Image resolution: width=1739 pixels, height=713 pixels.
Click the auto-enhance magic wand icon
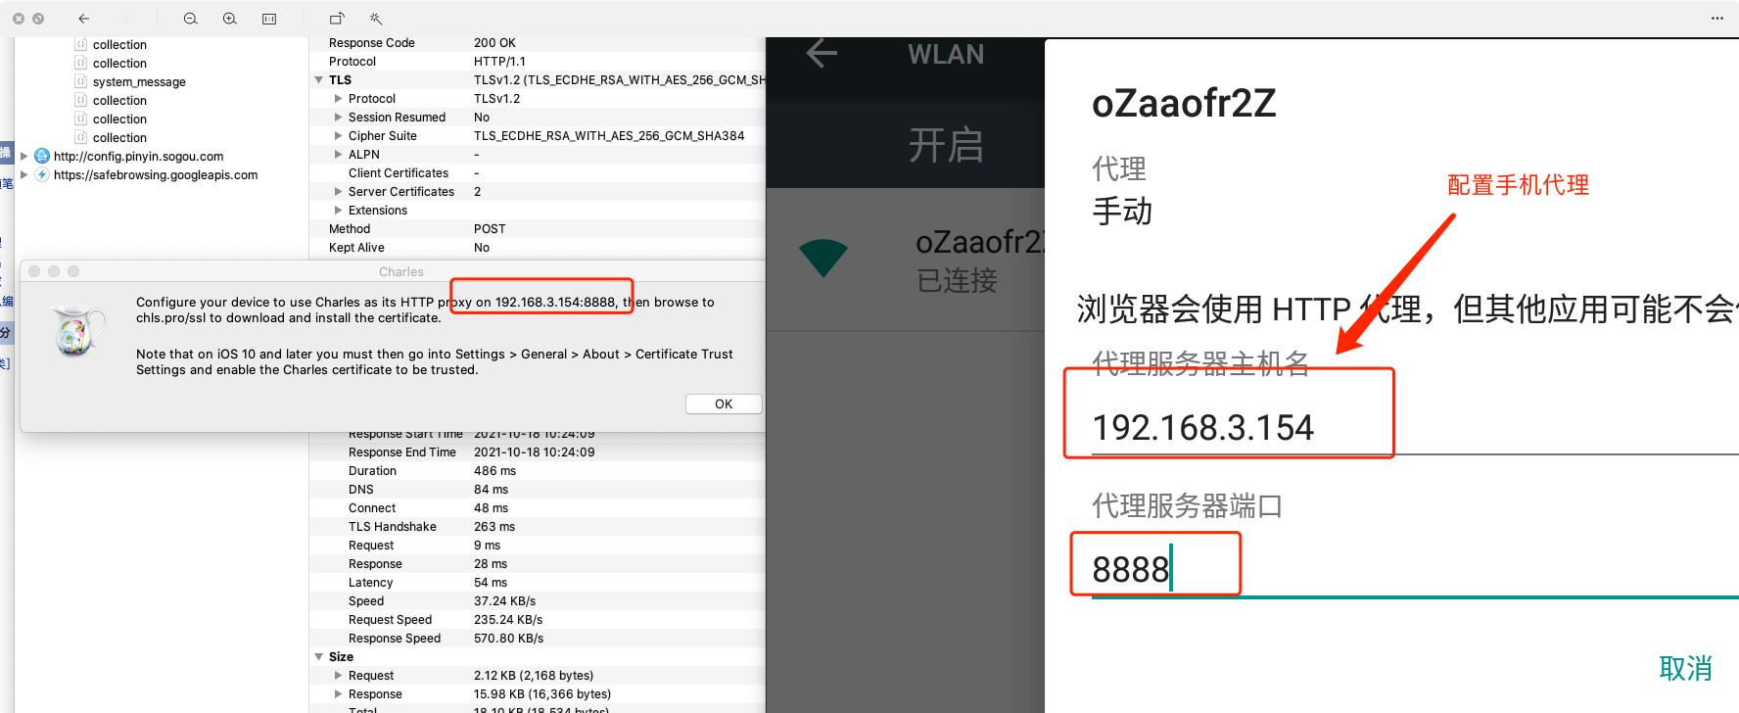point(376,19)
